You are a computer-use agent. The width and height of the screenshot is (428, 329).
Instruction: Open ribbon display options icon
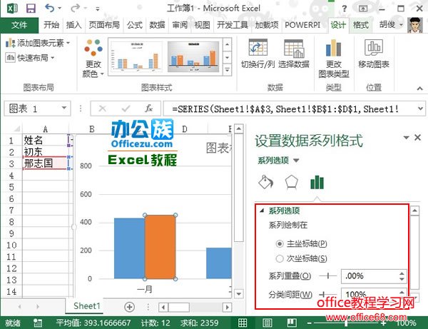363,9
